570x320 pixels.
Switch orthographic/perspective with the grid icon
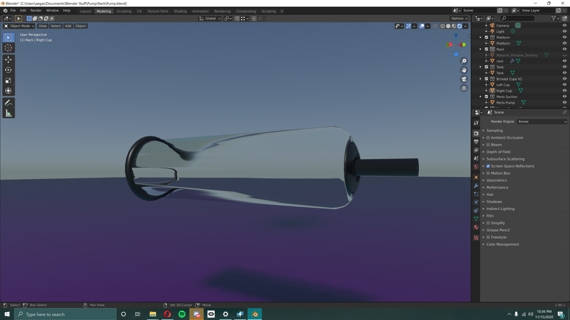point(464,88)
